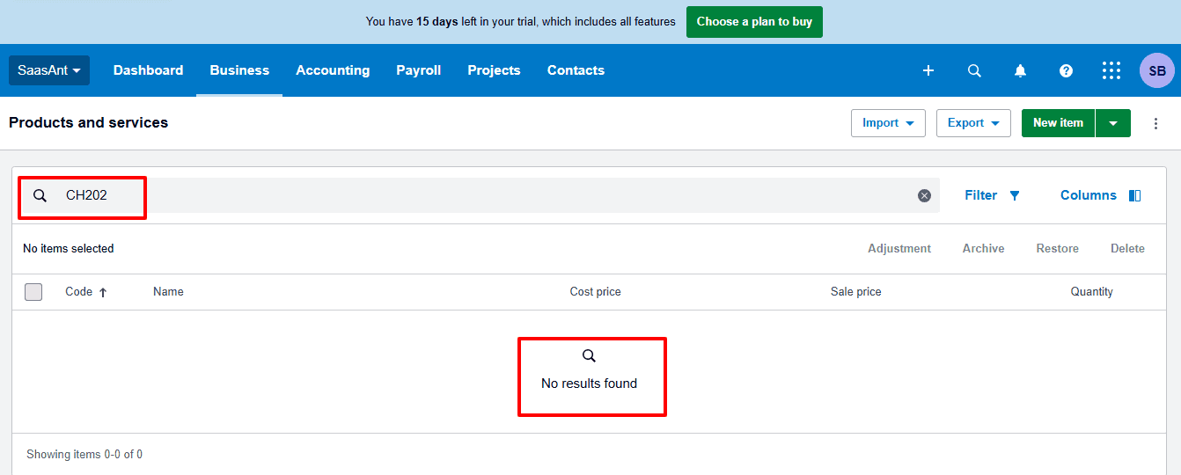Expand the SaasAnt business switcher
The width and height of the screenshot is (1181, 475).
point(49,70)
